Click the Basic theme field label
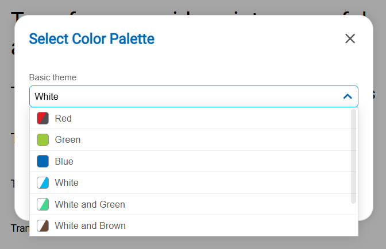 [x=53, y=77]
